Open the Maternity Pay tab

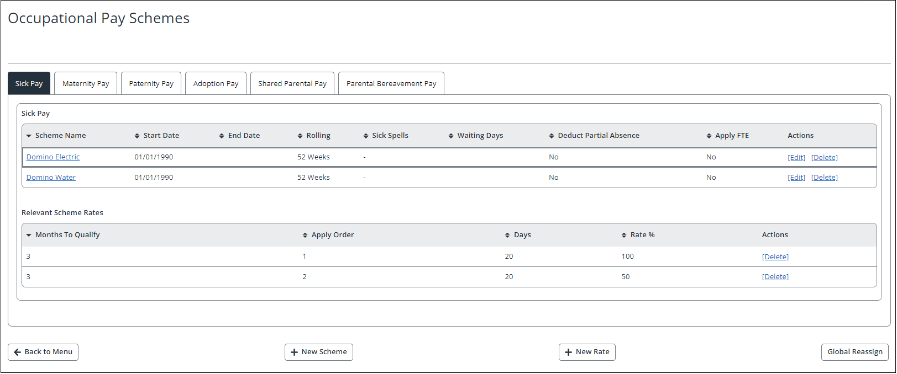click(86, 83)
